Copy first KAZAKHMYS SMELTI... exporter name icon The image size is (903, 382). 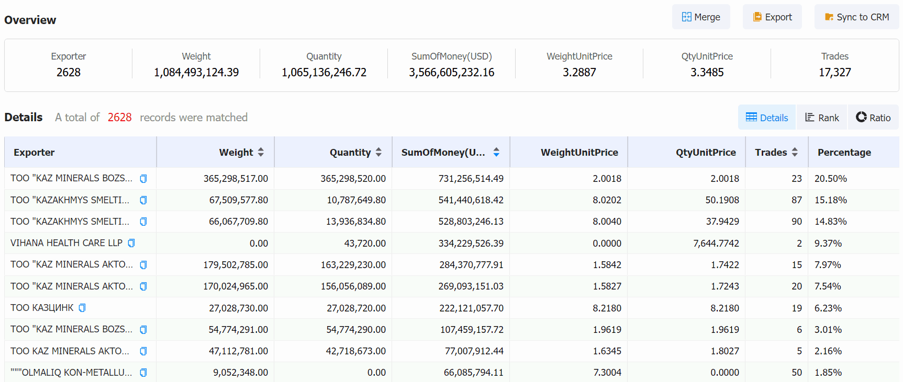pos(143,200)
